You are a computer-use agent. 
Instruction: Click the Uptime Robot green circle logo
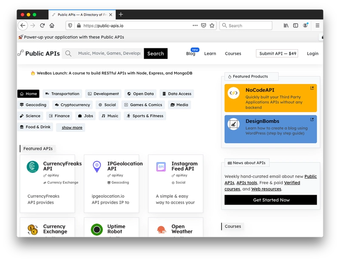97,230
